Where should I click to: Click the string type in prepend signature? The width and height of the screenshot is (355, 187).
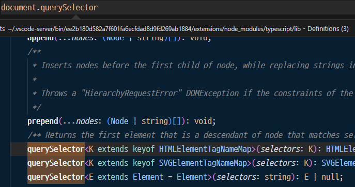coord(155,121)
